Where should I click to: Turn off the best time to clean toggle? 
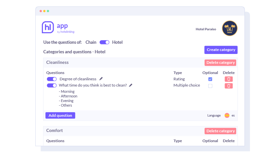tap(52, 86)
